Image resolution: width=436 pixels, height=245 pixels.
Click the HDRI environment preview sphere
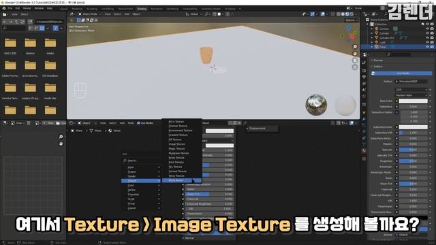pyautogui.click(x=316, y=105)
